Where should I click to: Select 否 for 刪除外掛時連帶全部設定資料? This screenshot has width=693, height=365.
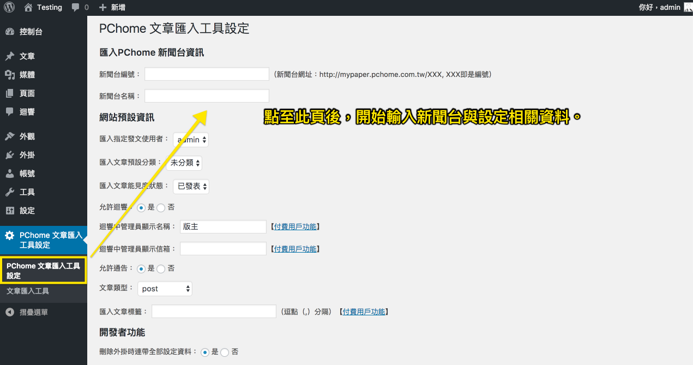click(x=225, y=352)
